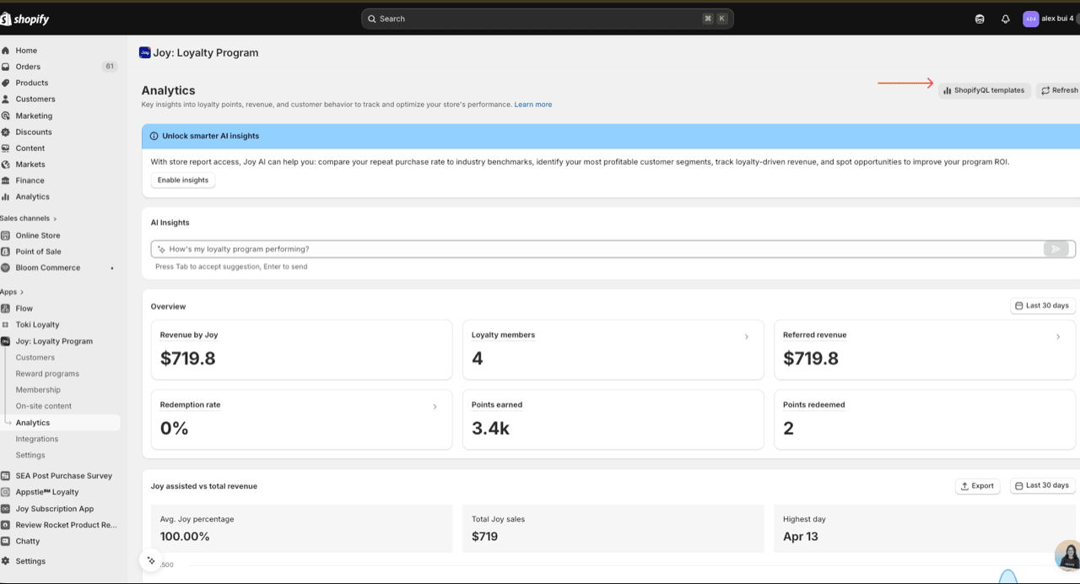Click the Flow app icon
This screenshot has width=1080, height=584.
coord(6,308)
